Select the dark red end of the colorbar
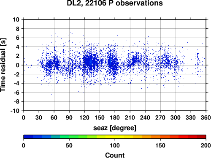 click(201, 137)
